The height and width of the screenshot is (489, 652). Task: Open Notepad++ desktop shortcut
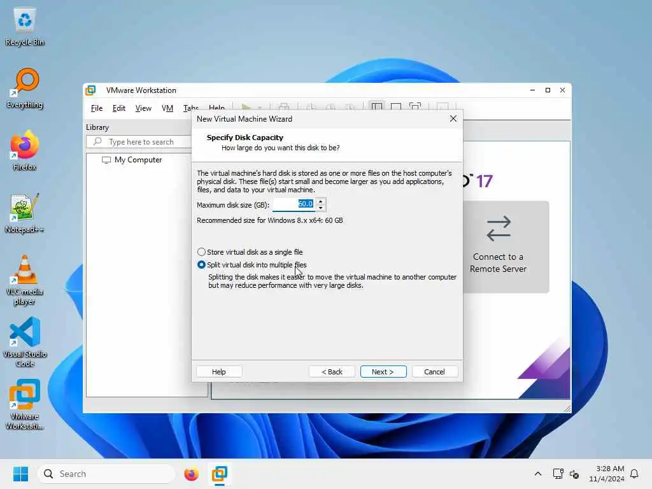[25, 213]
